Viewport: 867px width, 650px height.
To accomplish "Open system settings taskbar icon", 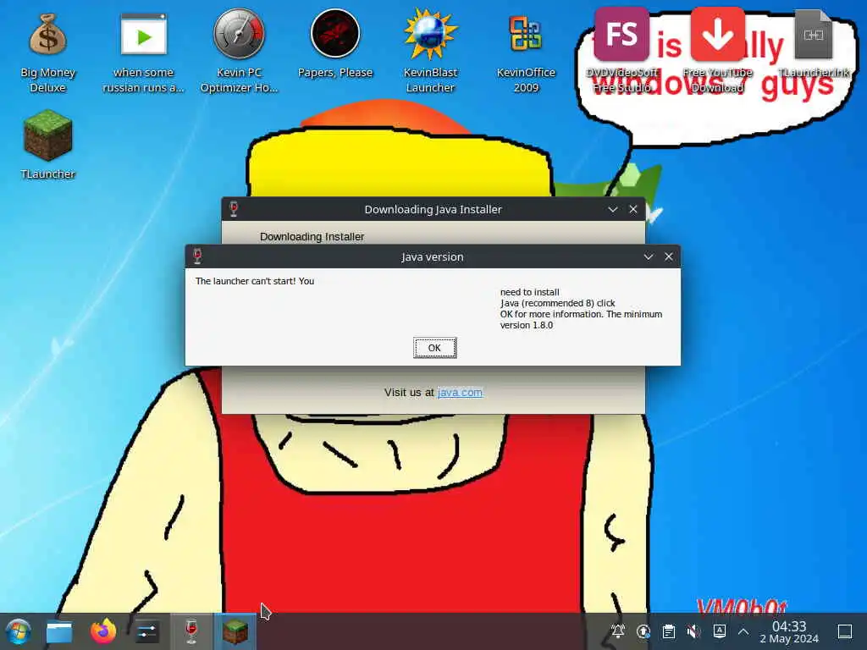I will (146, 631).
